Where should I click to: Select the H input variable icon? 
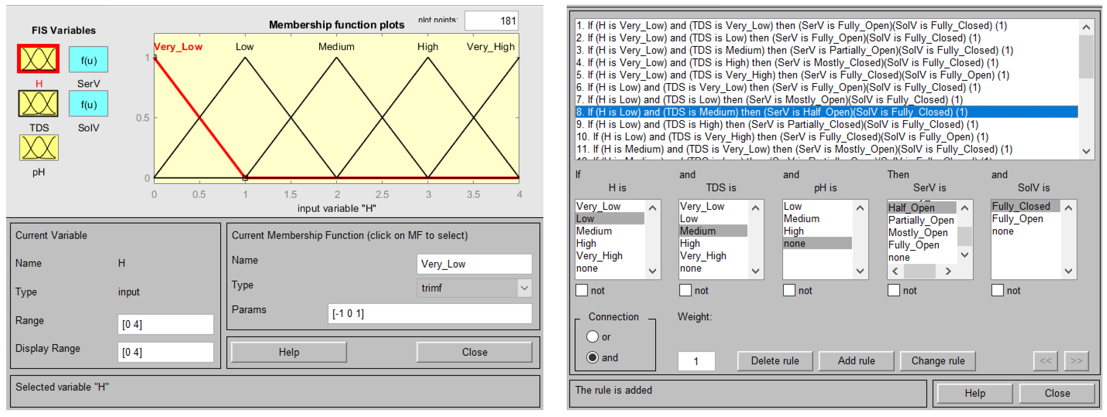(x=38, y=59)
